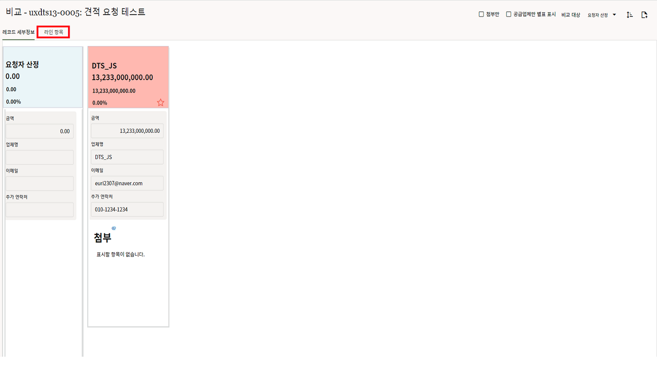Click the star icon on DTS_JS card
The height and width of the screenshot is (369, 657).
tap(160, 102)
